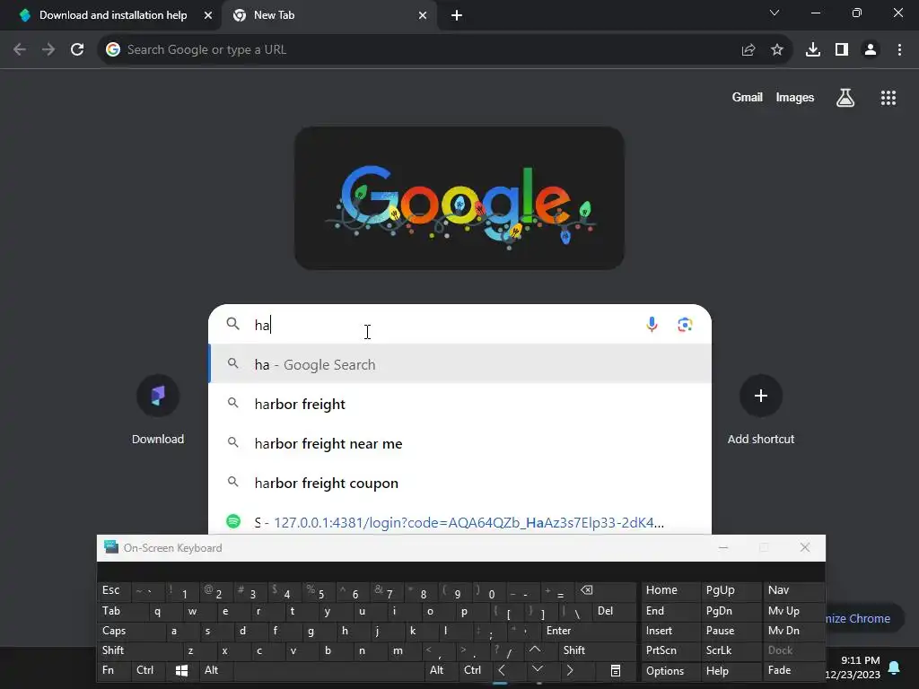Viewport: 919px width, 689px height.
Task: Open the Images link
Action: [x=795, y=97]
